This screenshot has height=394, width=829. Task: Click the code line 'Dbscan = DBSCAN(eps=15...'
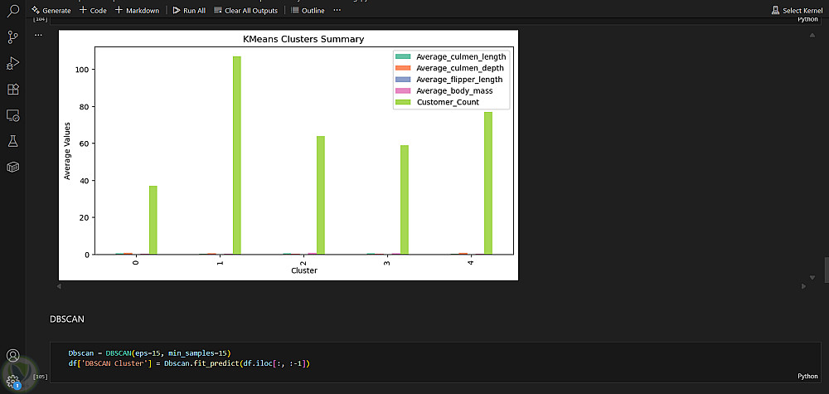tap(149, 353)
